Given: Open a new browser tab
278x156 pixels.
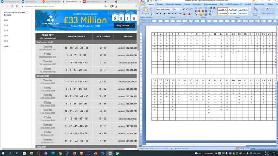Looking at the screenshot, I should click(x=105, y=2).
